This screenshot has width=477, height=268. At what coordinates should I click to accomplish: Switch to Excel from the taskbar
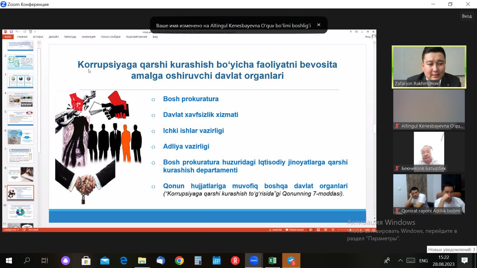pyautogui.click(x=272, y=261)
